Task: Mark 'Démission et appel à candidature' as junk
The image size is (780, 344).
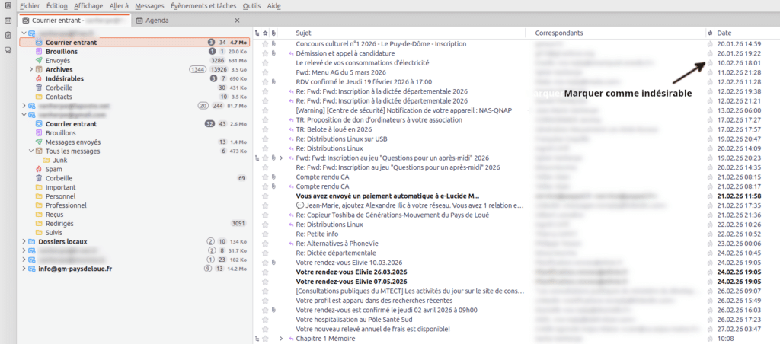Action: coord(710,54)
